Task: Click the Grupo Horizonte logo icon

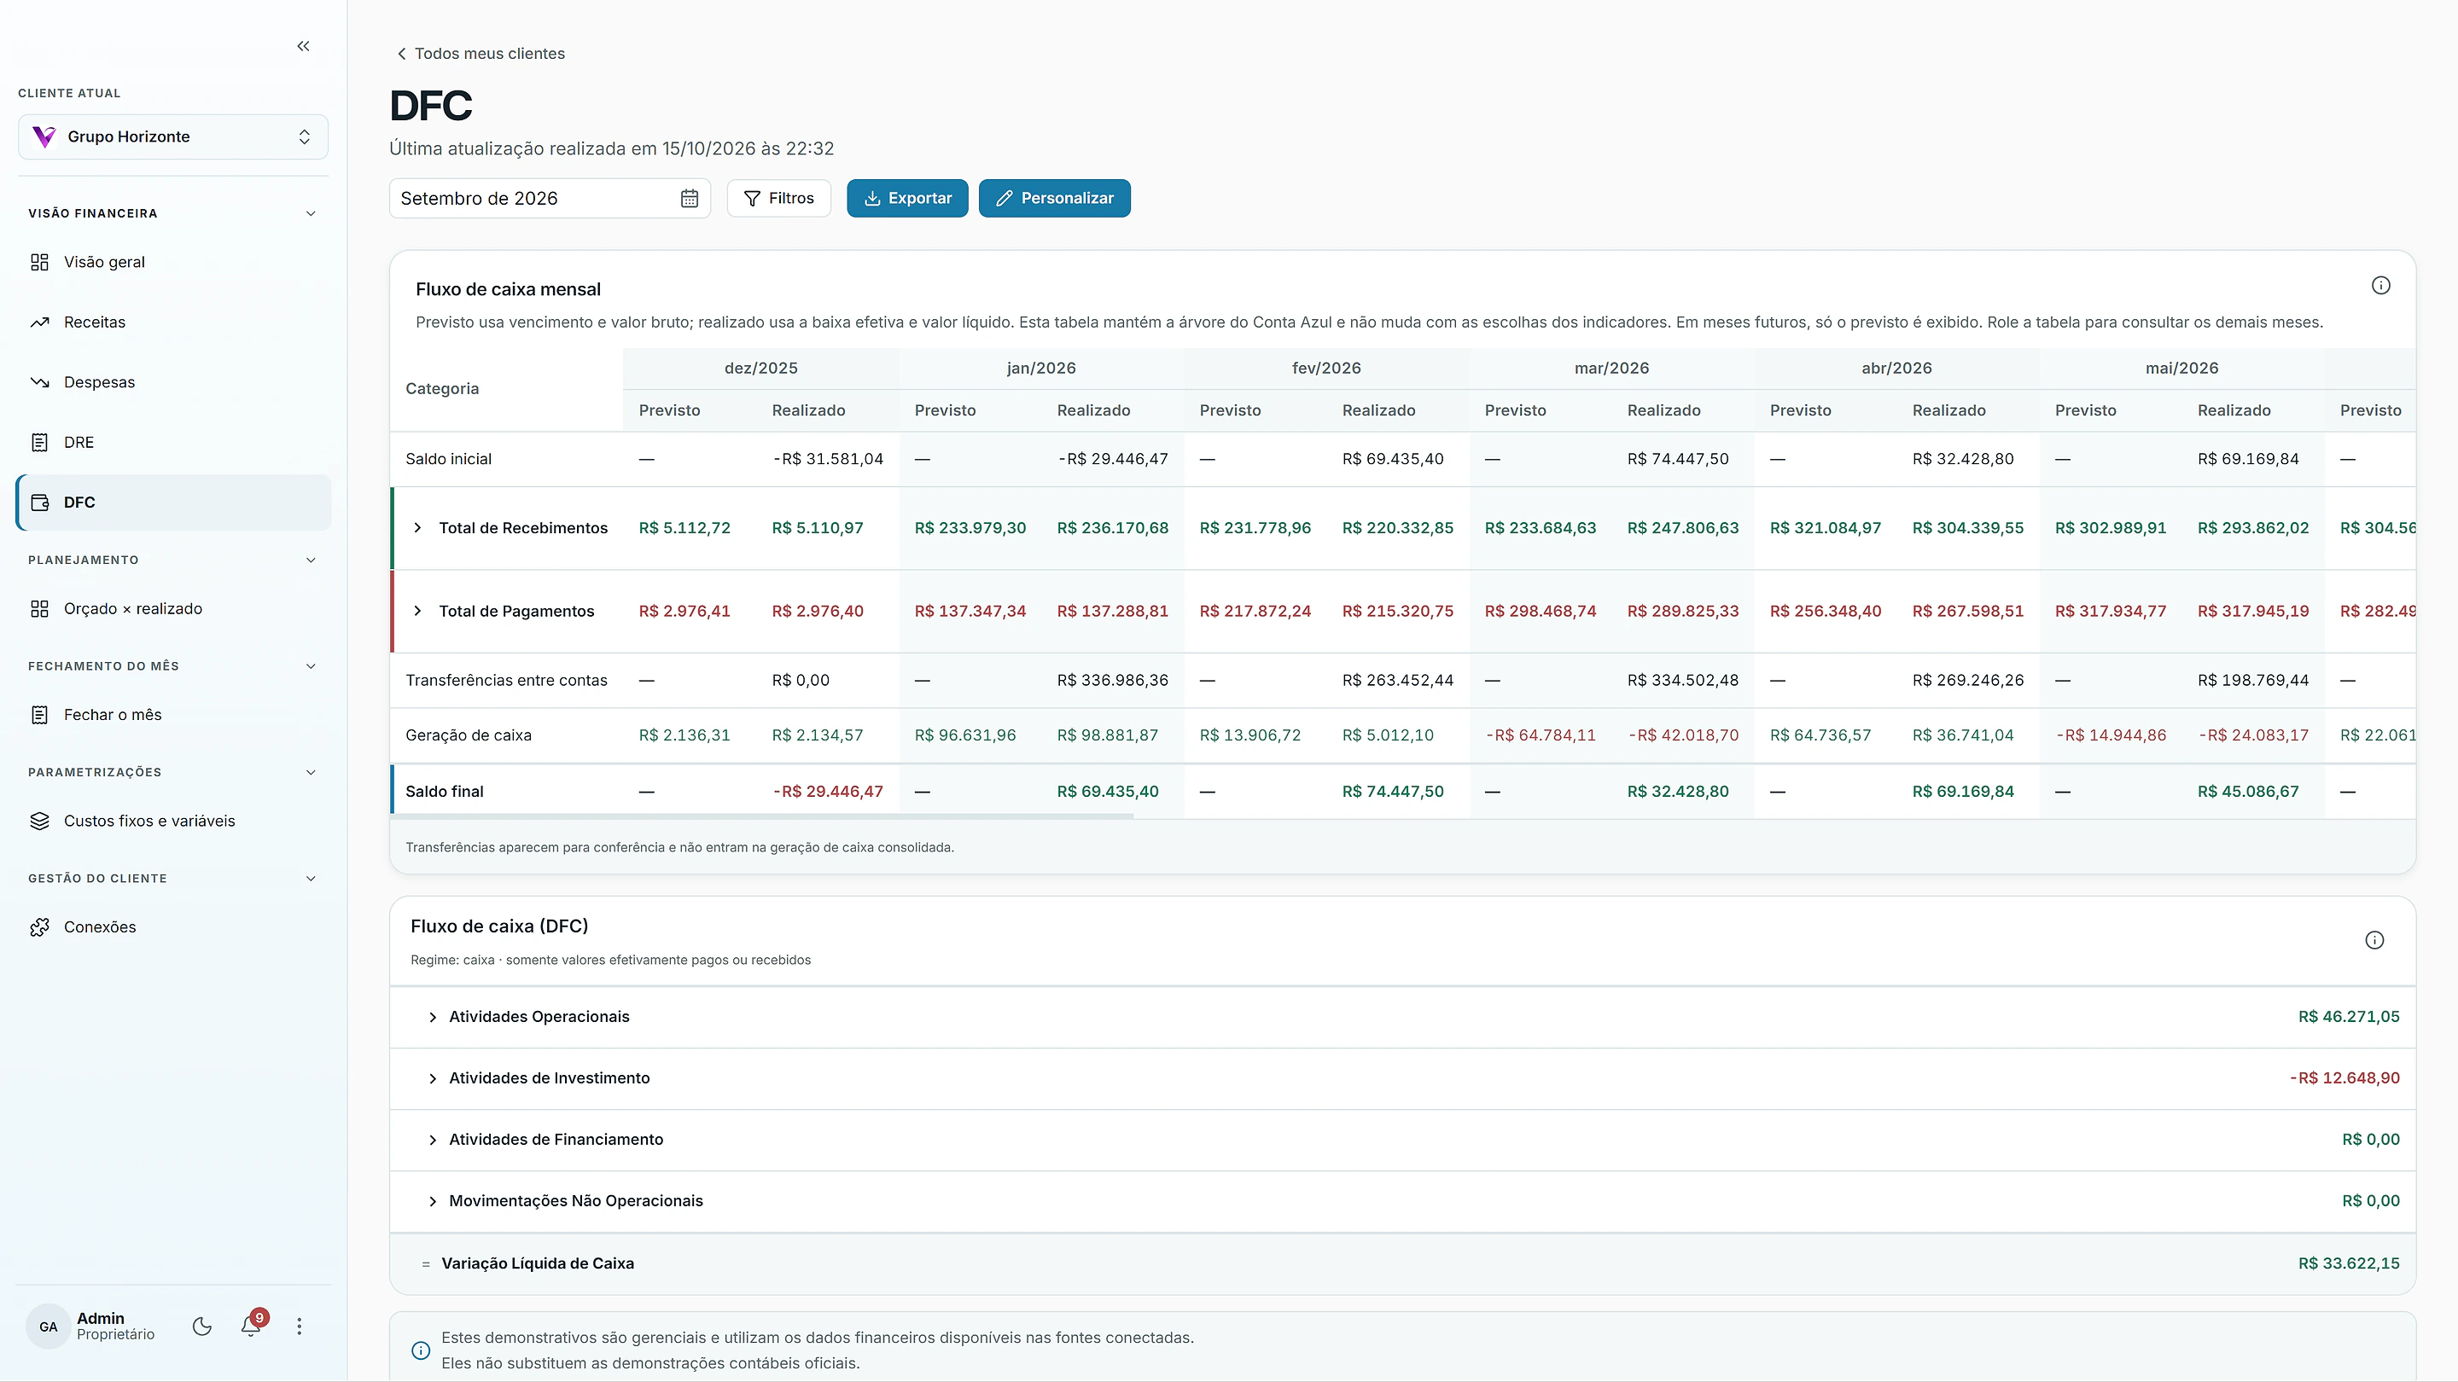Action: [x=44, y=136]
